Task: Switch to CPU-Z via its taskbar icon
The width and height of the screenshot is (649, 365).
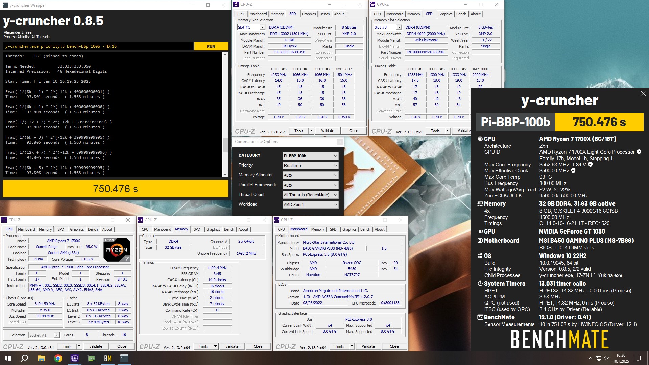Action: click(75, 358)
